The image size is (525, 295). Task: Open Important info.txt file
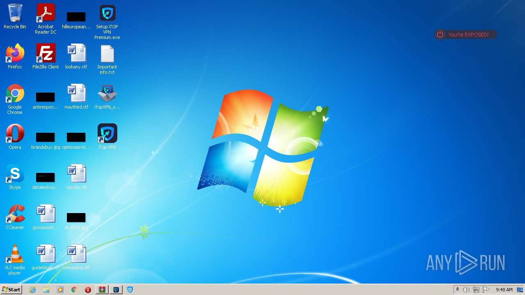[107, 59]
